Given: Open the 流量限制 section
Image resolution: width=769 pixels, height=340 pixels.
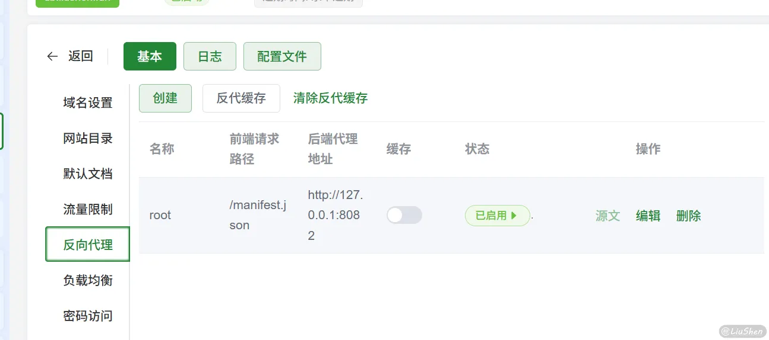Looking at the screenshot, I should pos(88,210).
